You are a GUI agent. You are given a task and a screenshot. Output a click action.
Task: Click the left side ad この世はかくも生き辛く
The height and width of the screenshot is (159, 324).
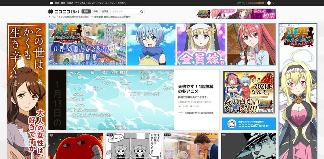coord(26,91)
